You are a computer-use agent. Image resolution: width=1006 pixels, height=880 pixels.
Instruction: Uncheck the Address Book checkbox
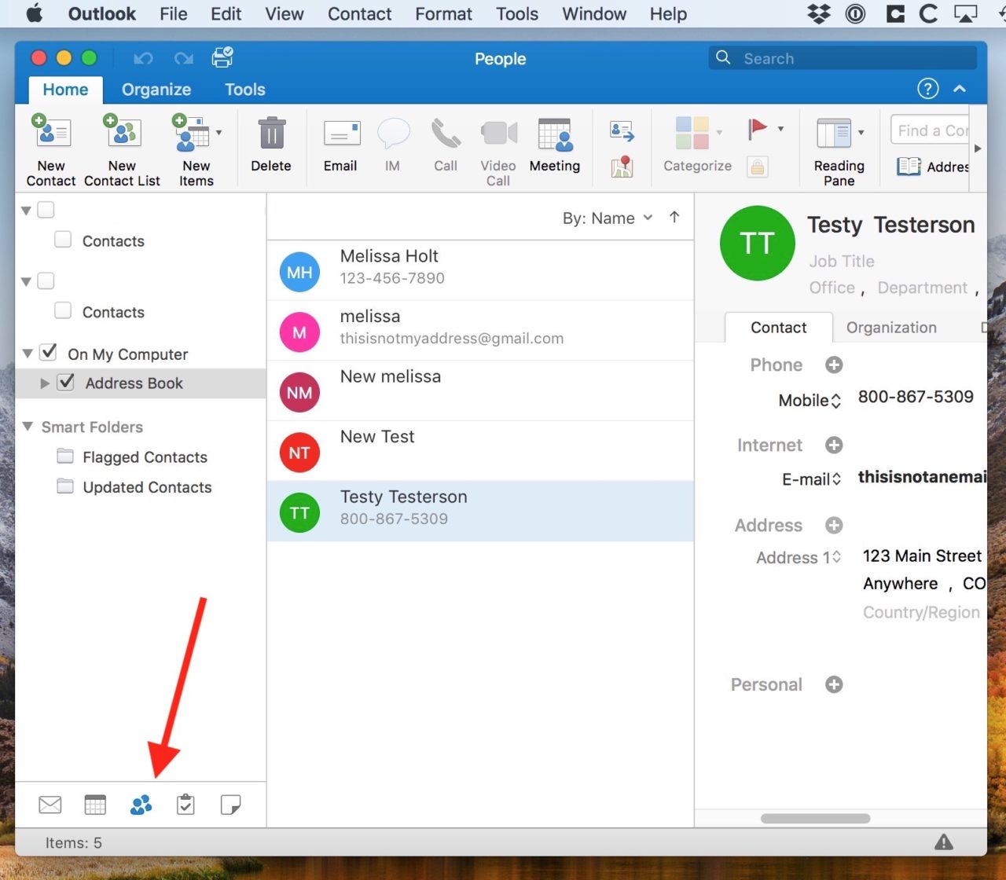(x=65, y=383)
